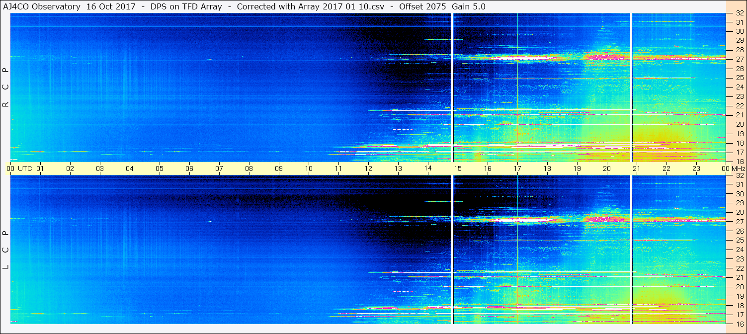
Task: Click the 28 MHz label of the RCP scale
Action: (x=740, y=50)
